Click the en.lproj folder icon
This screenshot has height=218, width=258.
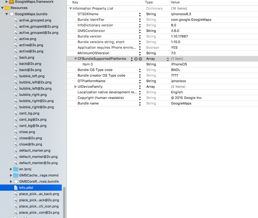click(16, 169)
